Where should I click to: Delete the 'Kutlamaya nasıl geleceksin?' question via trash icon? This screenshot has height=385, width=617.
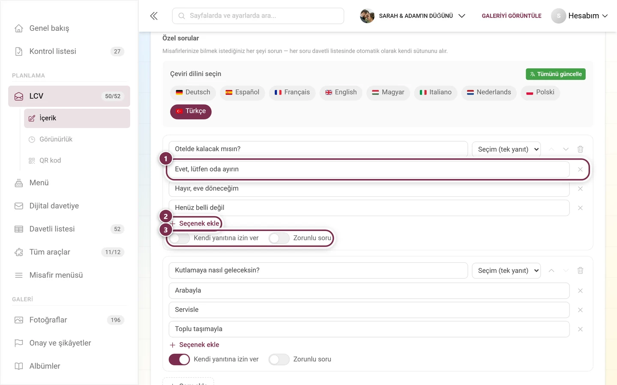point(580,270)
